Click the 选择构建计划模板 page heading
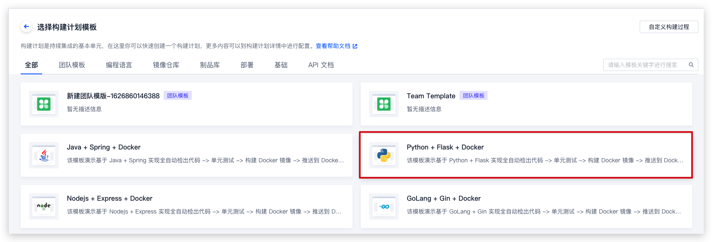The width and height of the screenshot is (712, 242). click(67, 27)
